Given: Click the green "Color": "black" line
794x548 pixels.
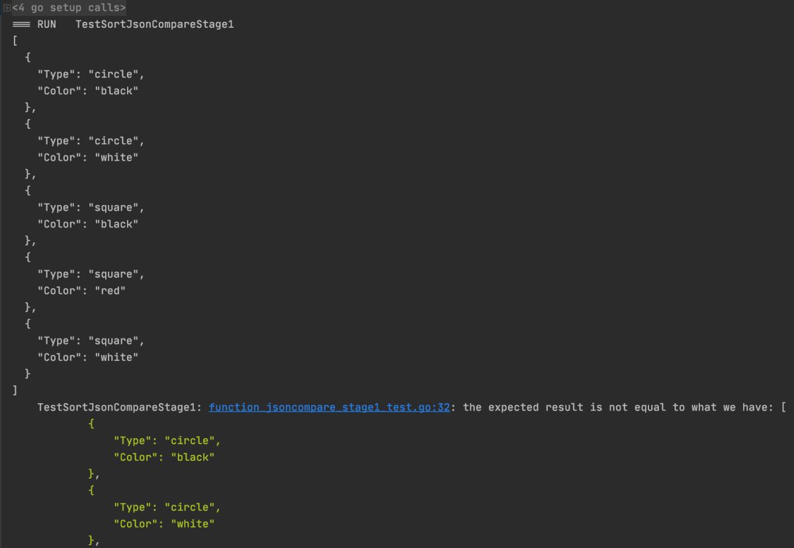Looking at the screenshot, I should [164, 457].
